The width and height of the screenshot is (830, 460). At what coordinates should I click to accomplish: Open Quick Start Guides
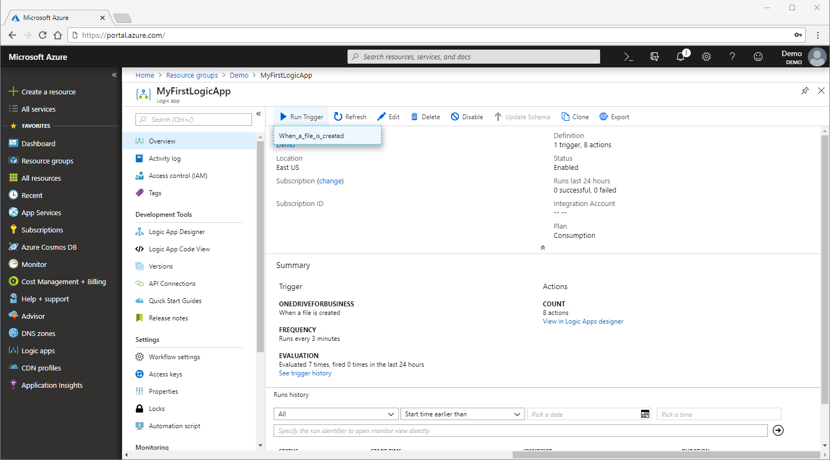tap(189, 301)
